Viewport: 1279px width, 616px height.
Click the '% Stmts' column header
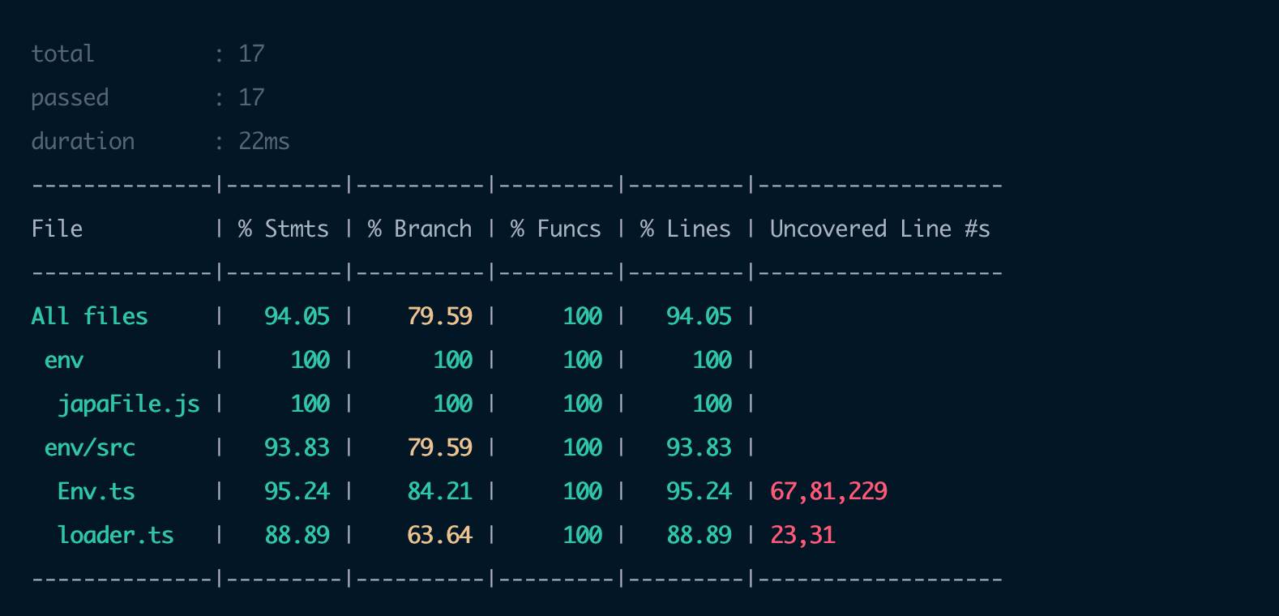tap(284, 229)
